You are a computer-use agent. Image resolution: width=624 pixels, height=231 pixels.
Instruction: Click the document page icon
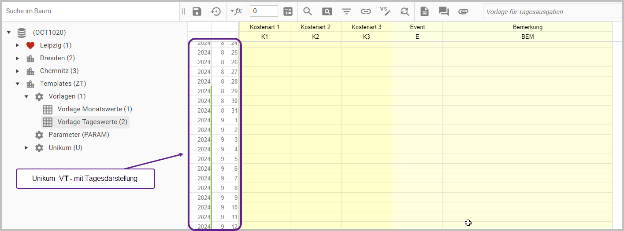[424, 12]
